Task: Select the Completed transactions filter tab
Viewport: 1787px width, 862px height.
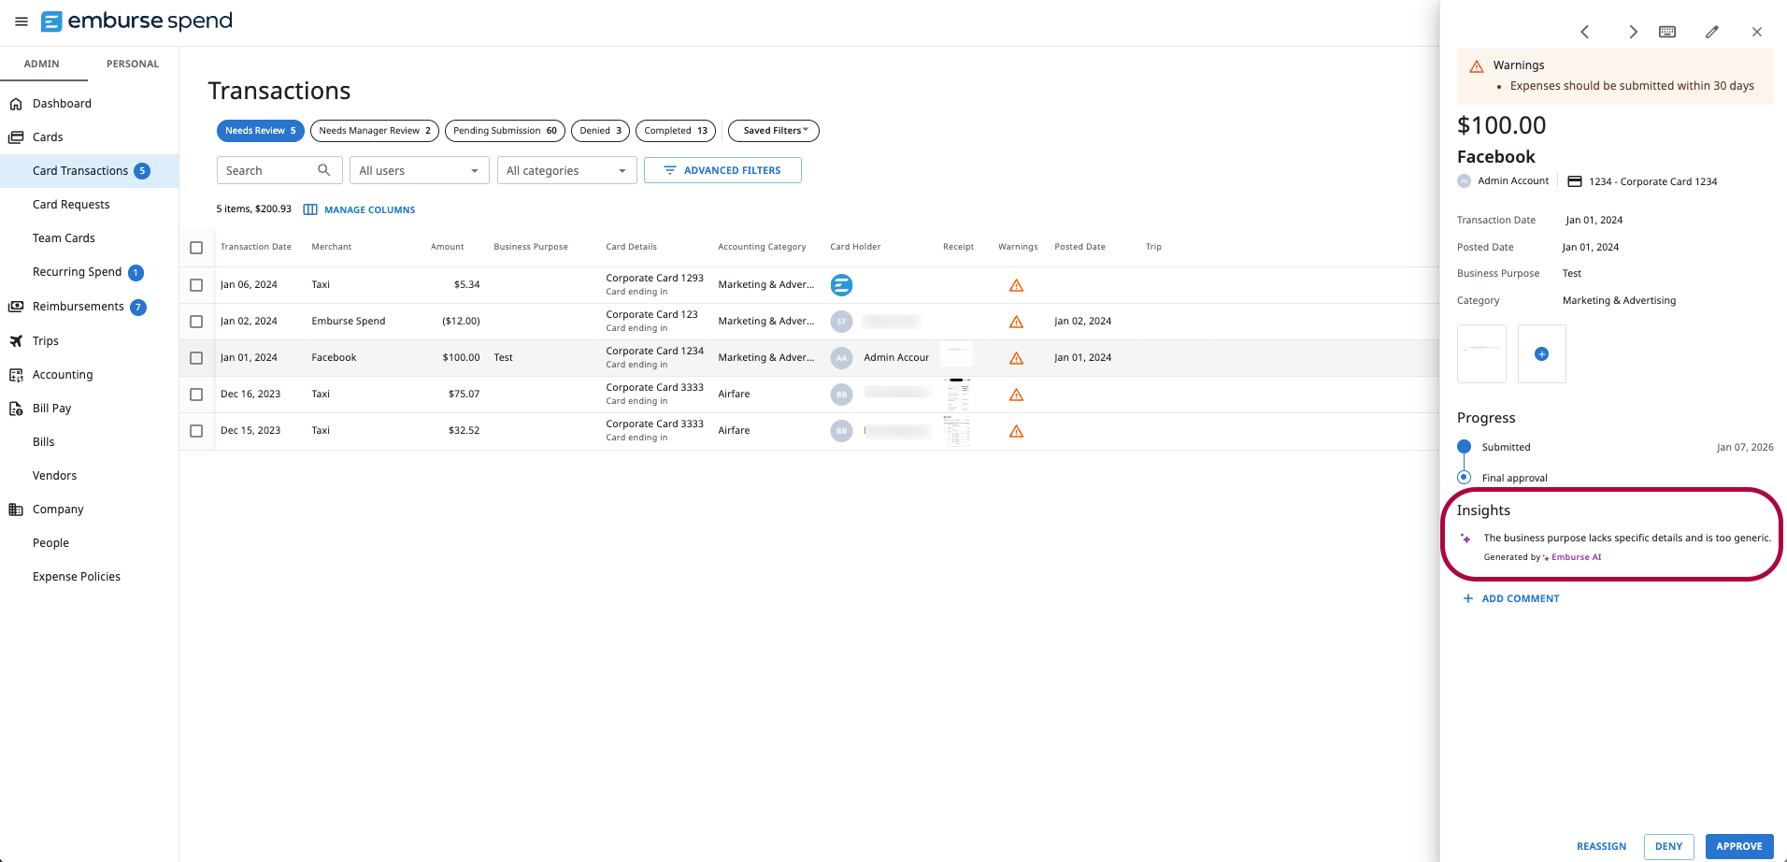Action: pos(675,130)
